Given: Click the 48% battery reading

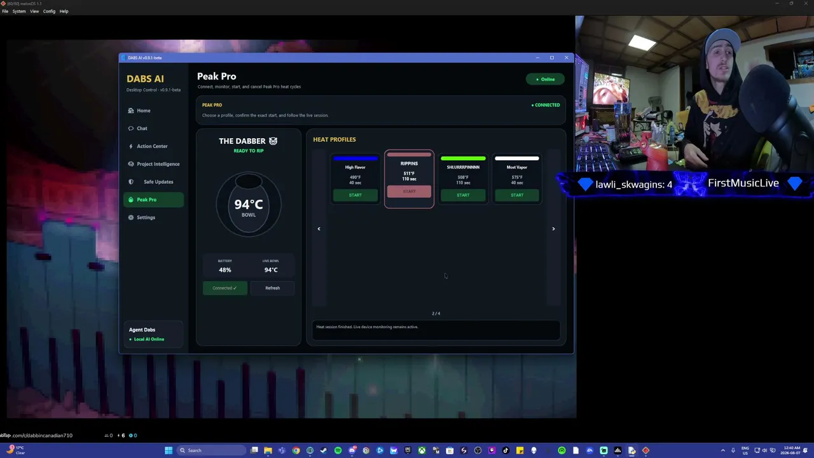Looking at the screenshot, I should click(225, 270).
